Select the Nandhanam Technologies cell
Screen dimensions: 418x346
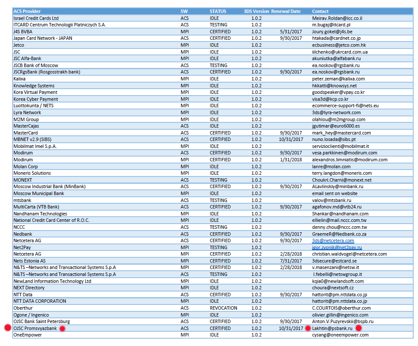(x=40, y=214)
